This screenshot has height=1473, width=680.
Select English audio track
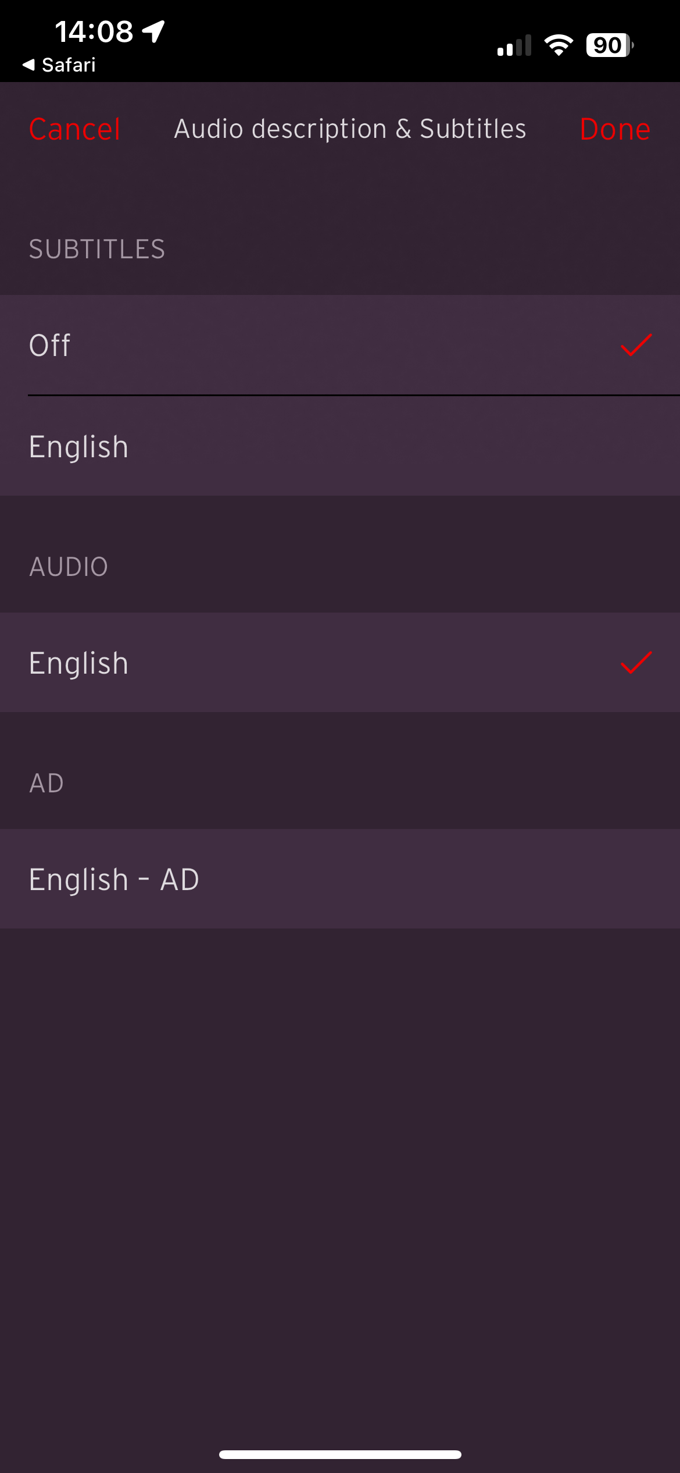coord(340,663)
